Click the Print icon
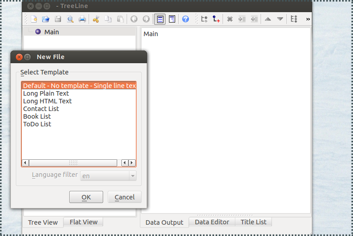This screenshot has height=236, width=353. click(x=82, y=19)
